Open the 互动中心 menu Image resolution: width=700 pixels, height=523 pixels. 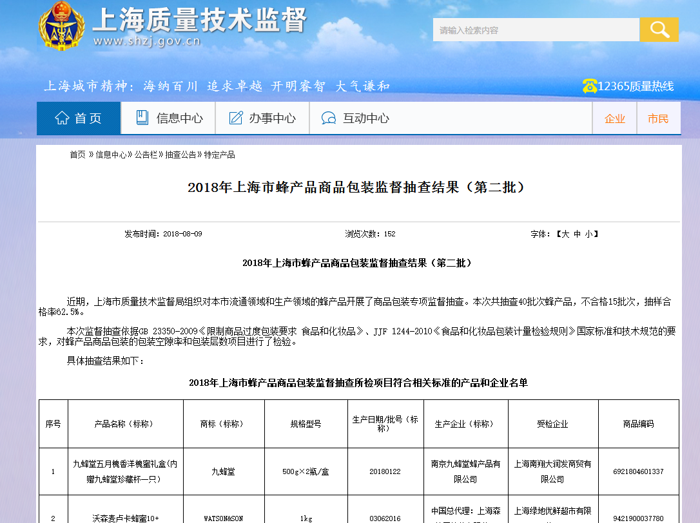pos(355,118)
